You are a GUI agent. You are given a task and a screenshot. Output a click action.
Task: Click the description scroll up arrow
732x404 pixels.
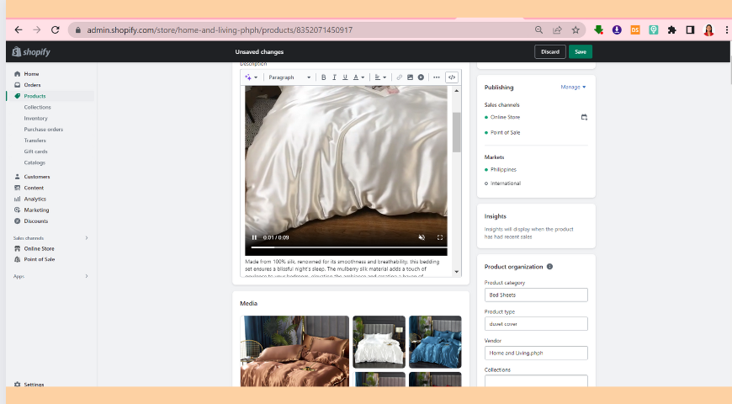point(457,91)
